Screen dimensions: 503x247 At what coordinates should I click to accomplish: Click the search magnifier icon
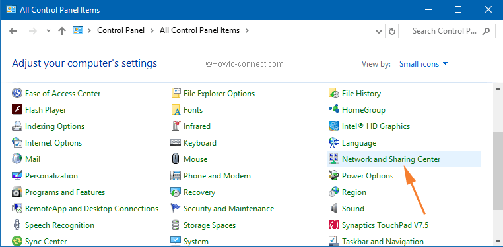[486, 31]
